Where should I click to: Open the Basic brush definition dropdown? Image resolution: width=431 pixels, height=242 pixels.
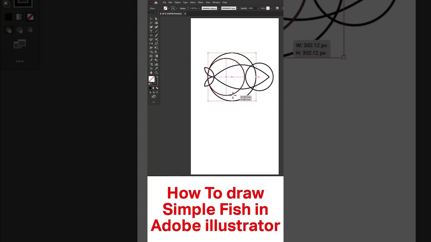tap(238, 8)
